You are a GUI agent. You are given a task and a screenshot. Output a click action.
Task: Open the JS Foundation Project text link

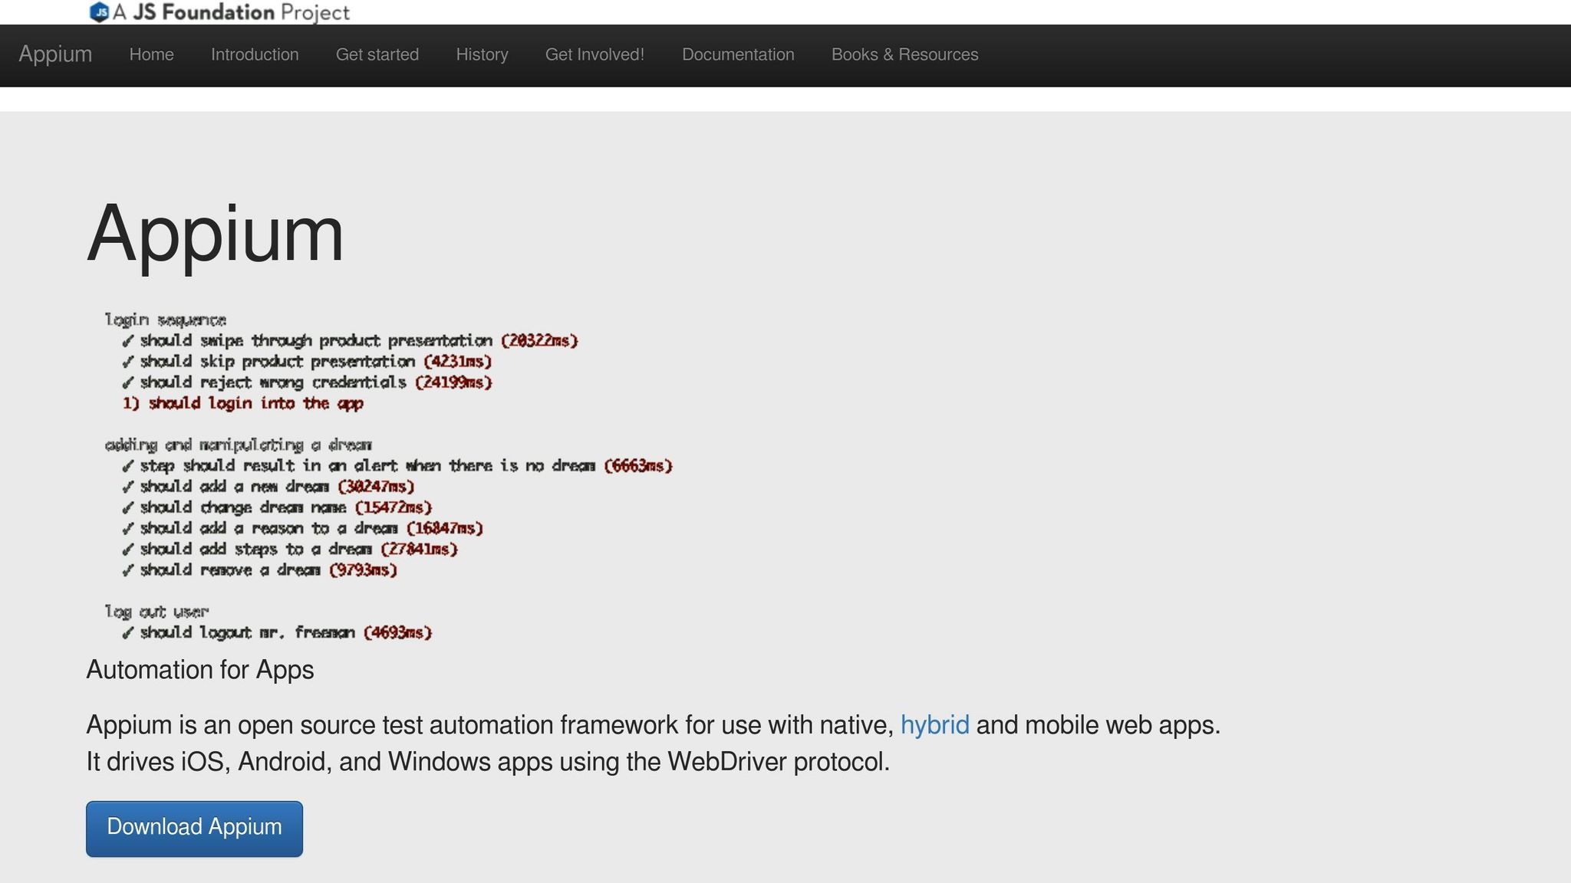232,12
